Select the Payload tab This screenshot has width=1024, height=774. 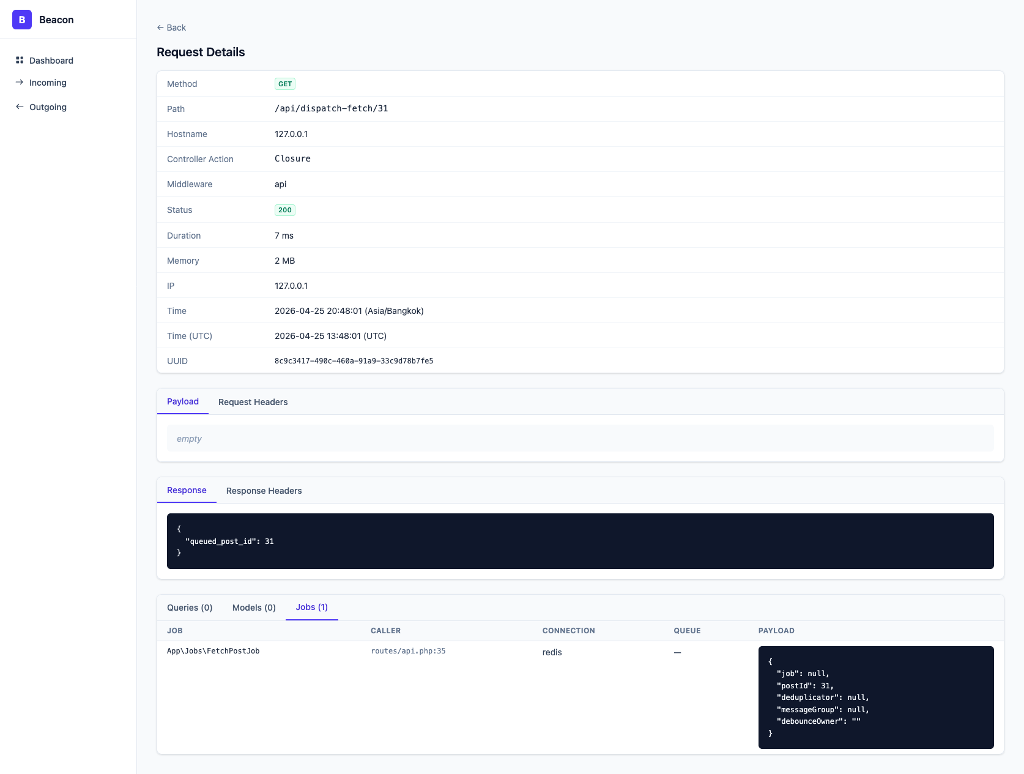tap(182, 402)
